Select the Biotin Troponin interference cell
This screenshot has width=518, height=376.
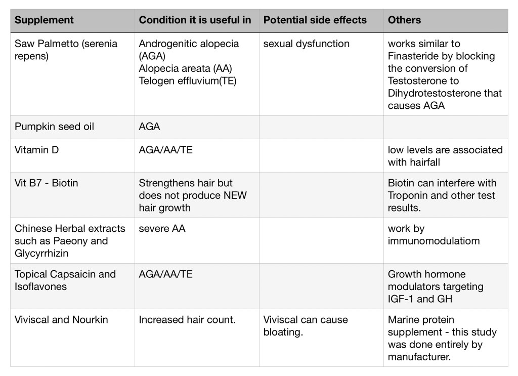click(x=442, y=195)
